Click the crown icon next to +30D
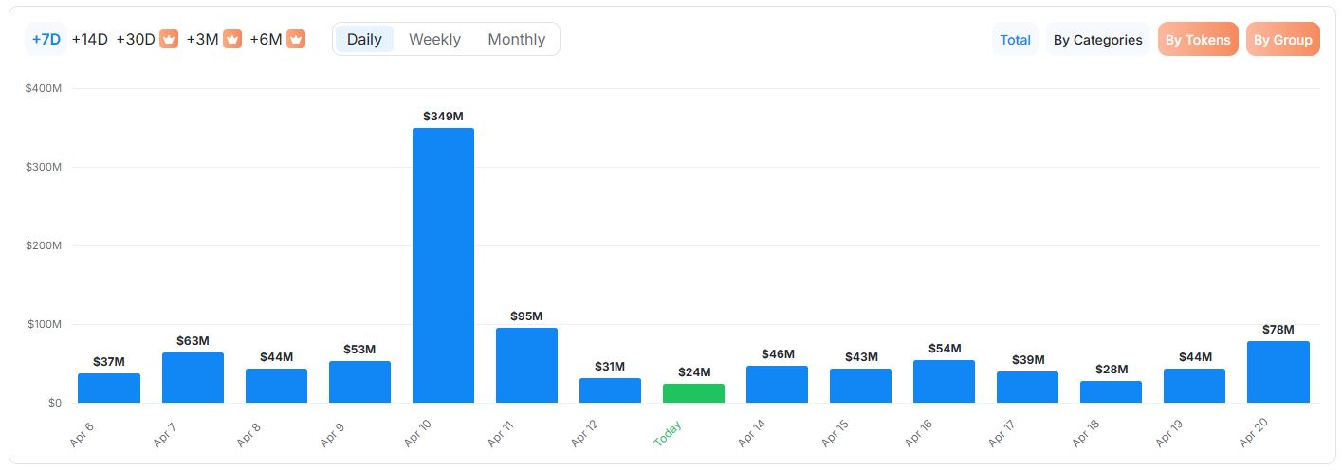 tap(169, 40)
